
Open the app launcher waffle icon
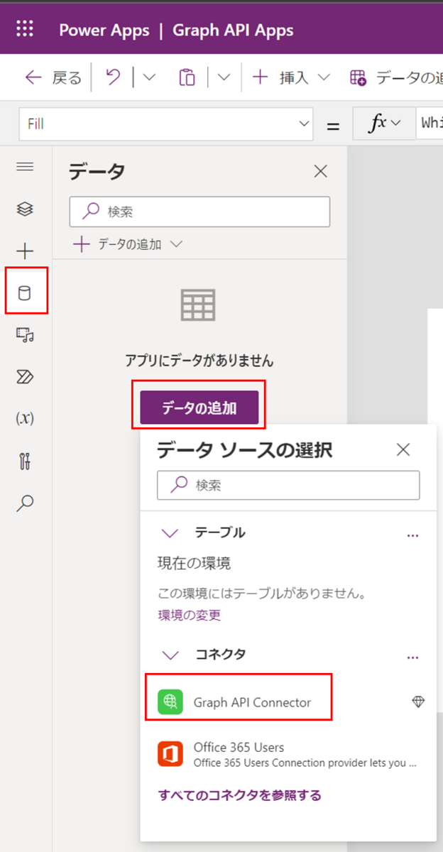tap(25, 29)
